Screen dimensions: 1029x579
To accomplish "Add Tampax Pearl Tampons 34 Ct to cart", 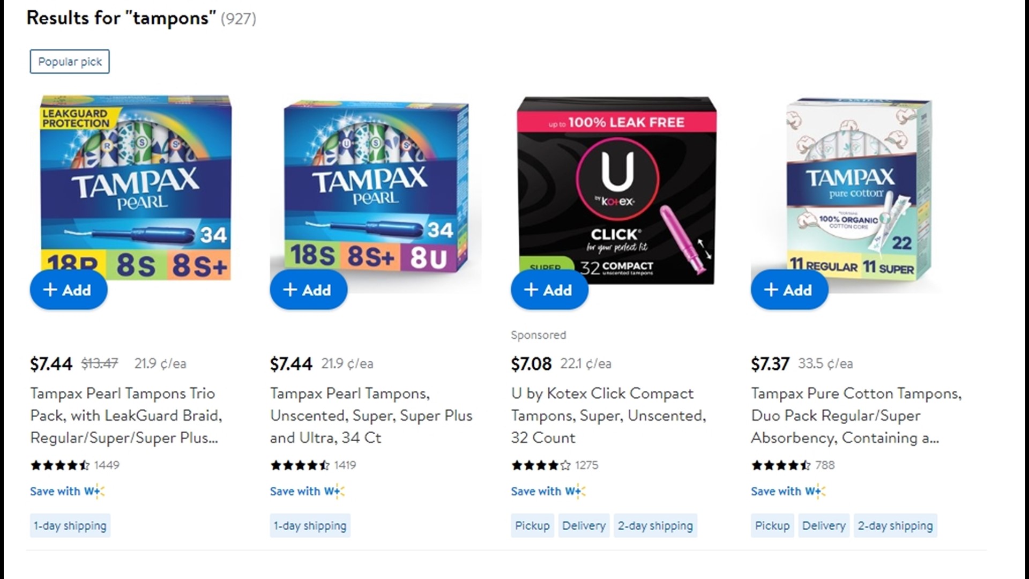I will 309,289.
